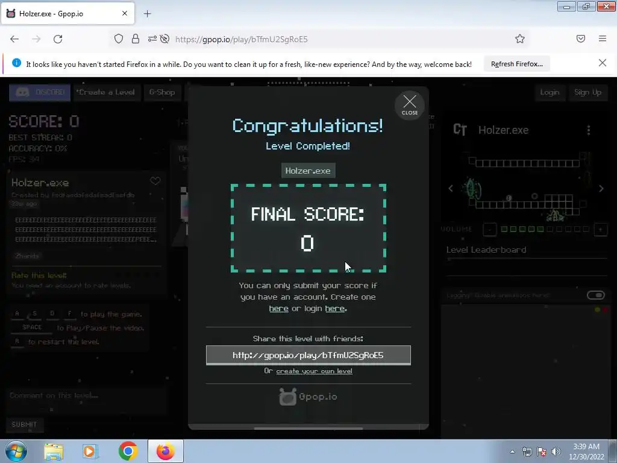Viewport: 617px width, 463px height.
Task: Click the taskbar clock showing 3:39 AM
Action: 586,452
